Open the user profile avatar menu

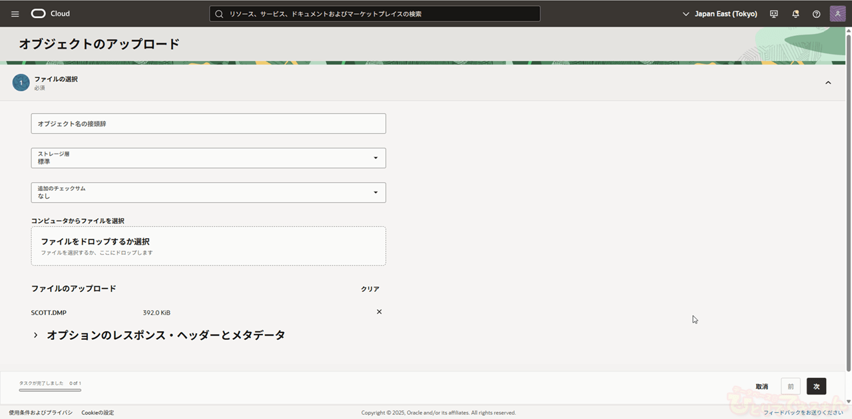pos(837,14)
